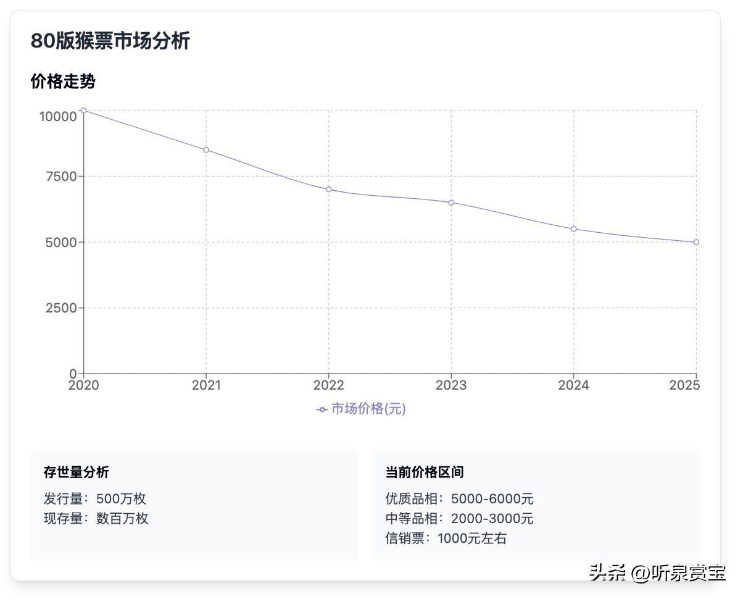Select the 2021 data point on the price line
This screenshot has width=743, height=599.
[206, 150]
